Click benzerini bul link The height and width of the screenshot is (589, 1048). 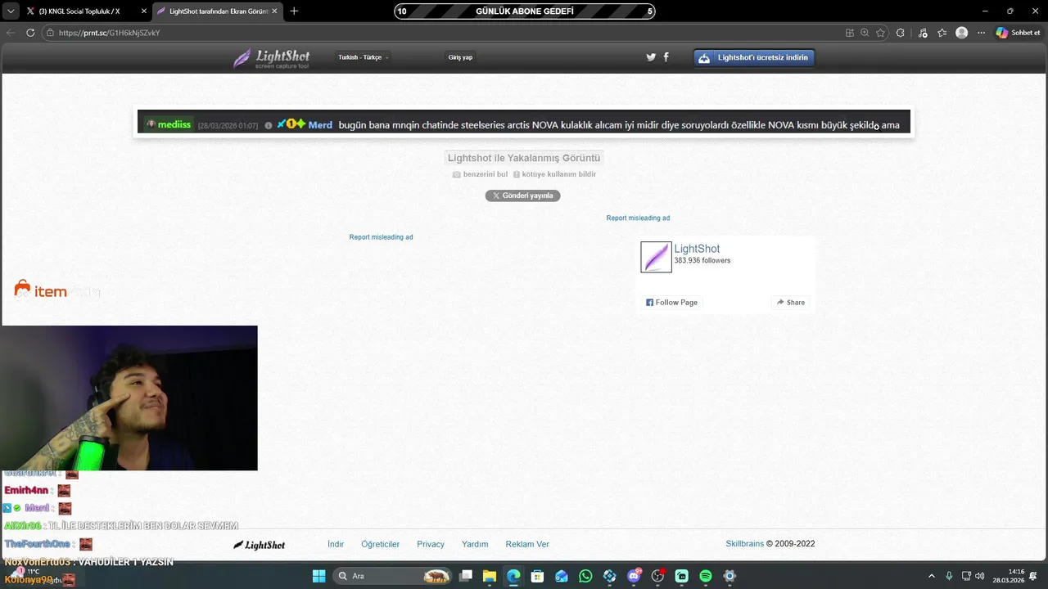(x=480, y=174)
